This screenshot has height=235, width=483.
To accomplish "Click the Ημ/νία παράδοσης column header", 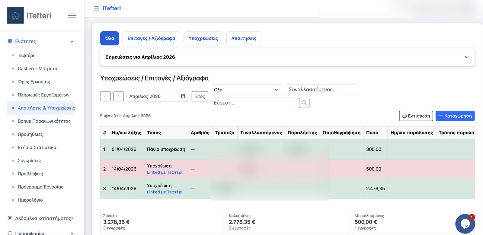I will [x=412, y=133].
